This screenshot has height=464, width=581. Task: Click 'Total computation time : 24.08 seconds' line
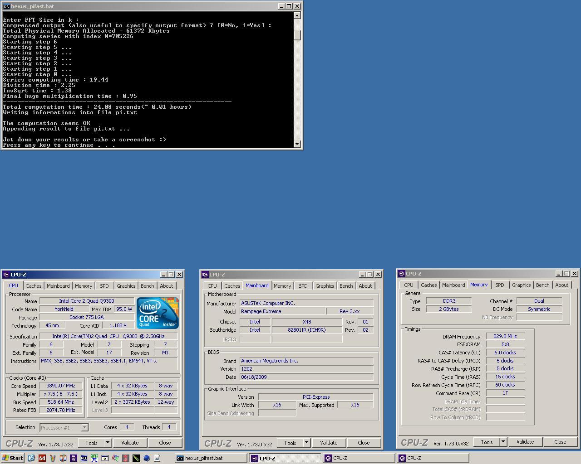97,107
